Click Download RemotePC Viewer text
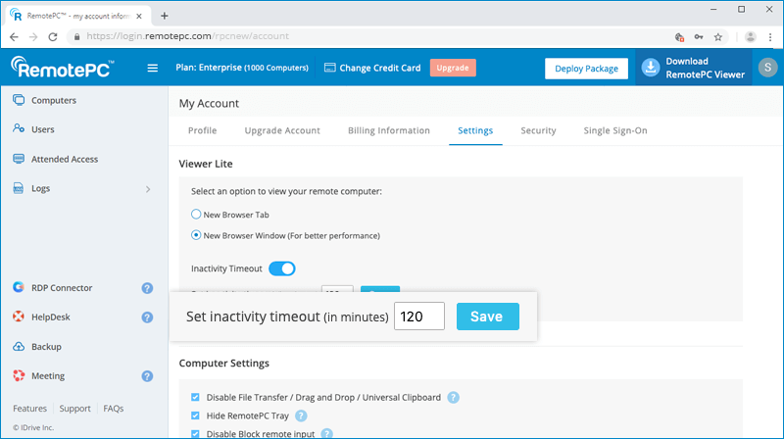 (705, 68)
